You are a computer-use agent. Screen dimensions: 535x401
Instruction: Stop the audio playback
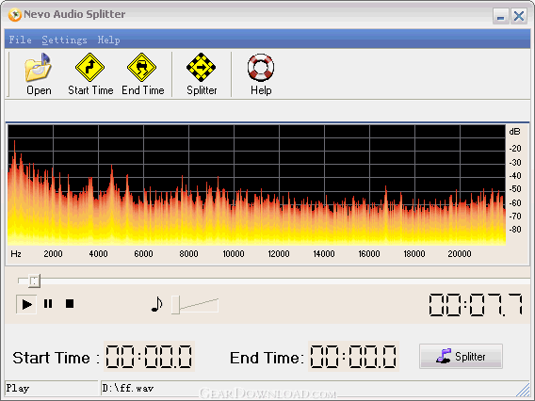[x=70, y=303]
